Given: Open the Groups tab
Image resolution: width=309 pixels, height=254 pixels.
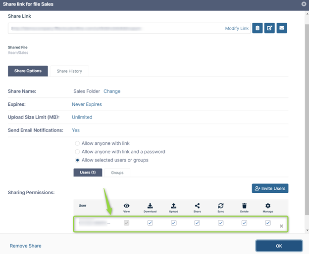Looking at the screenshot, I should coord(117,172).
